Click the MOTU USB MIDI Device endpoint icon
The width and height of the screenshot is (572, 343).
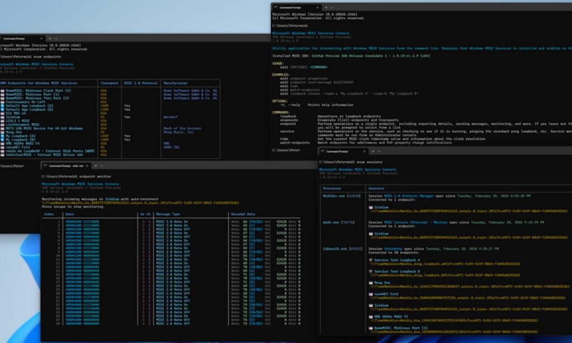3,128
